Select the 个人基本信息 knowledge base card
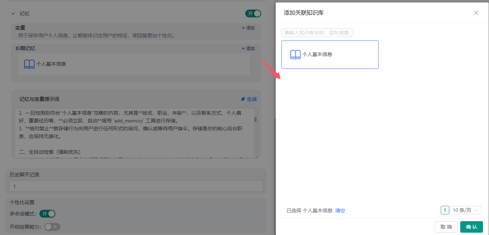Viewport: 489px width, 235px height. click(330, 55)
